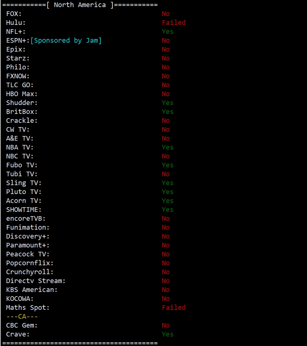Click the yellow CA region divider
This screenshot has height=346, width=307.
[22, 317]
